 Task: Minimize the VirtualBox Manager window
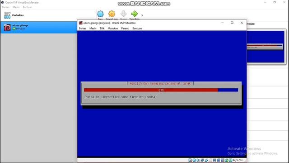265,2
